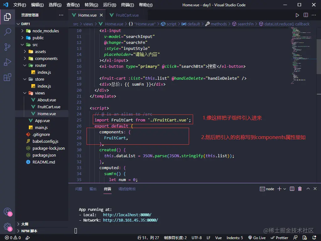
Task: Click the debug status bar icon
Action: coord(28,238)
